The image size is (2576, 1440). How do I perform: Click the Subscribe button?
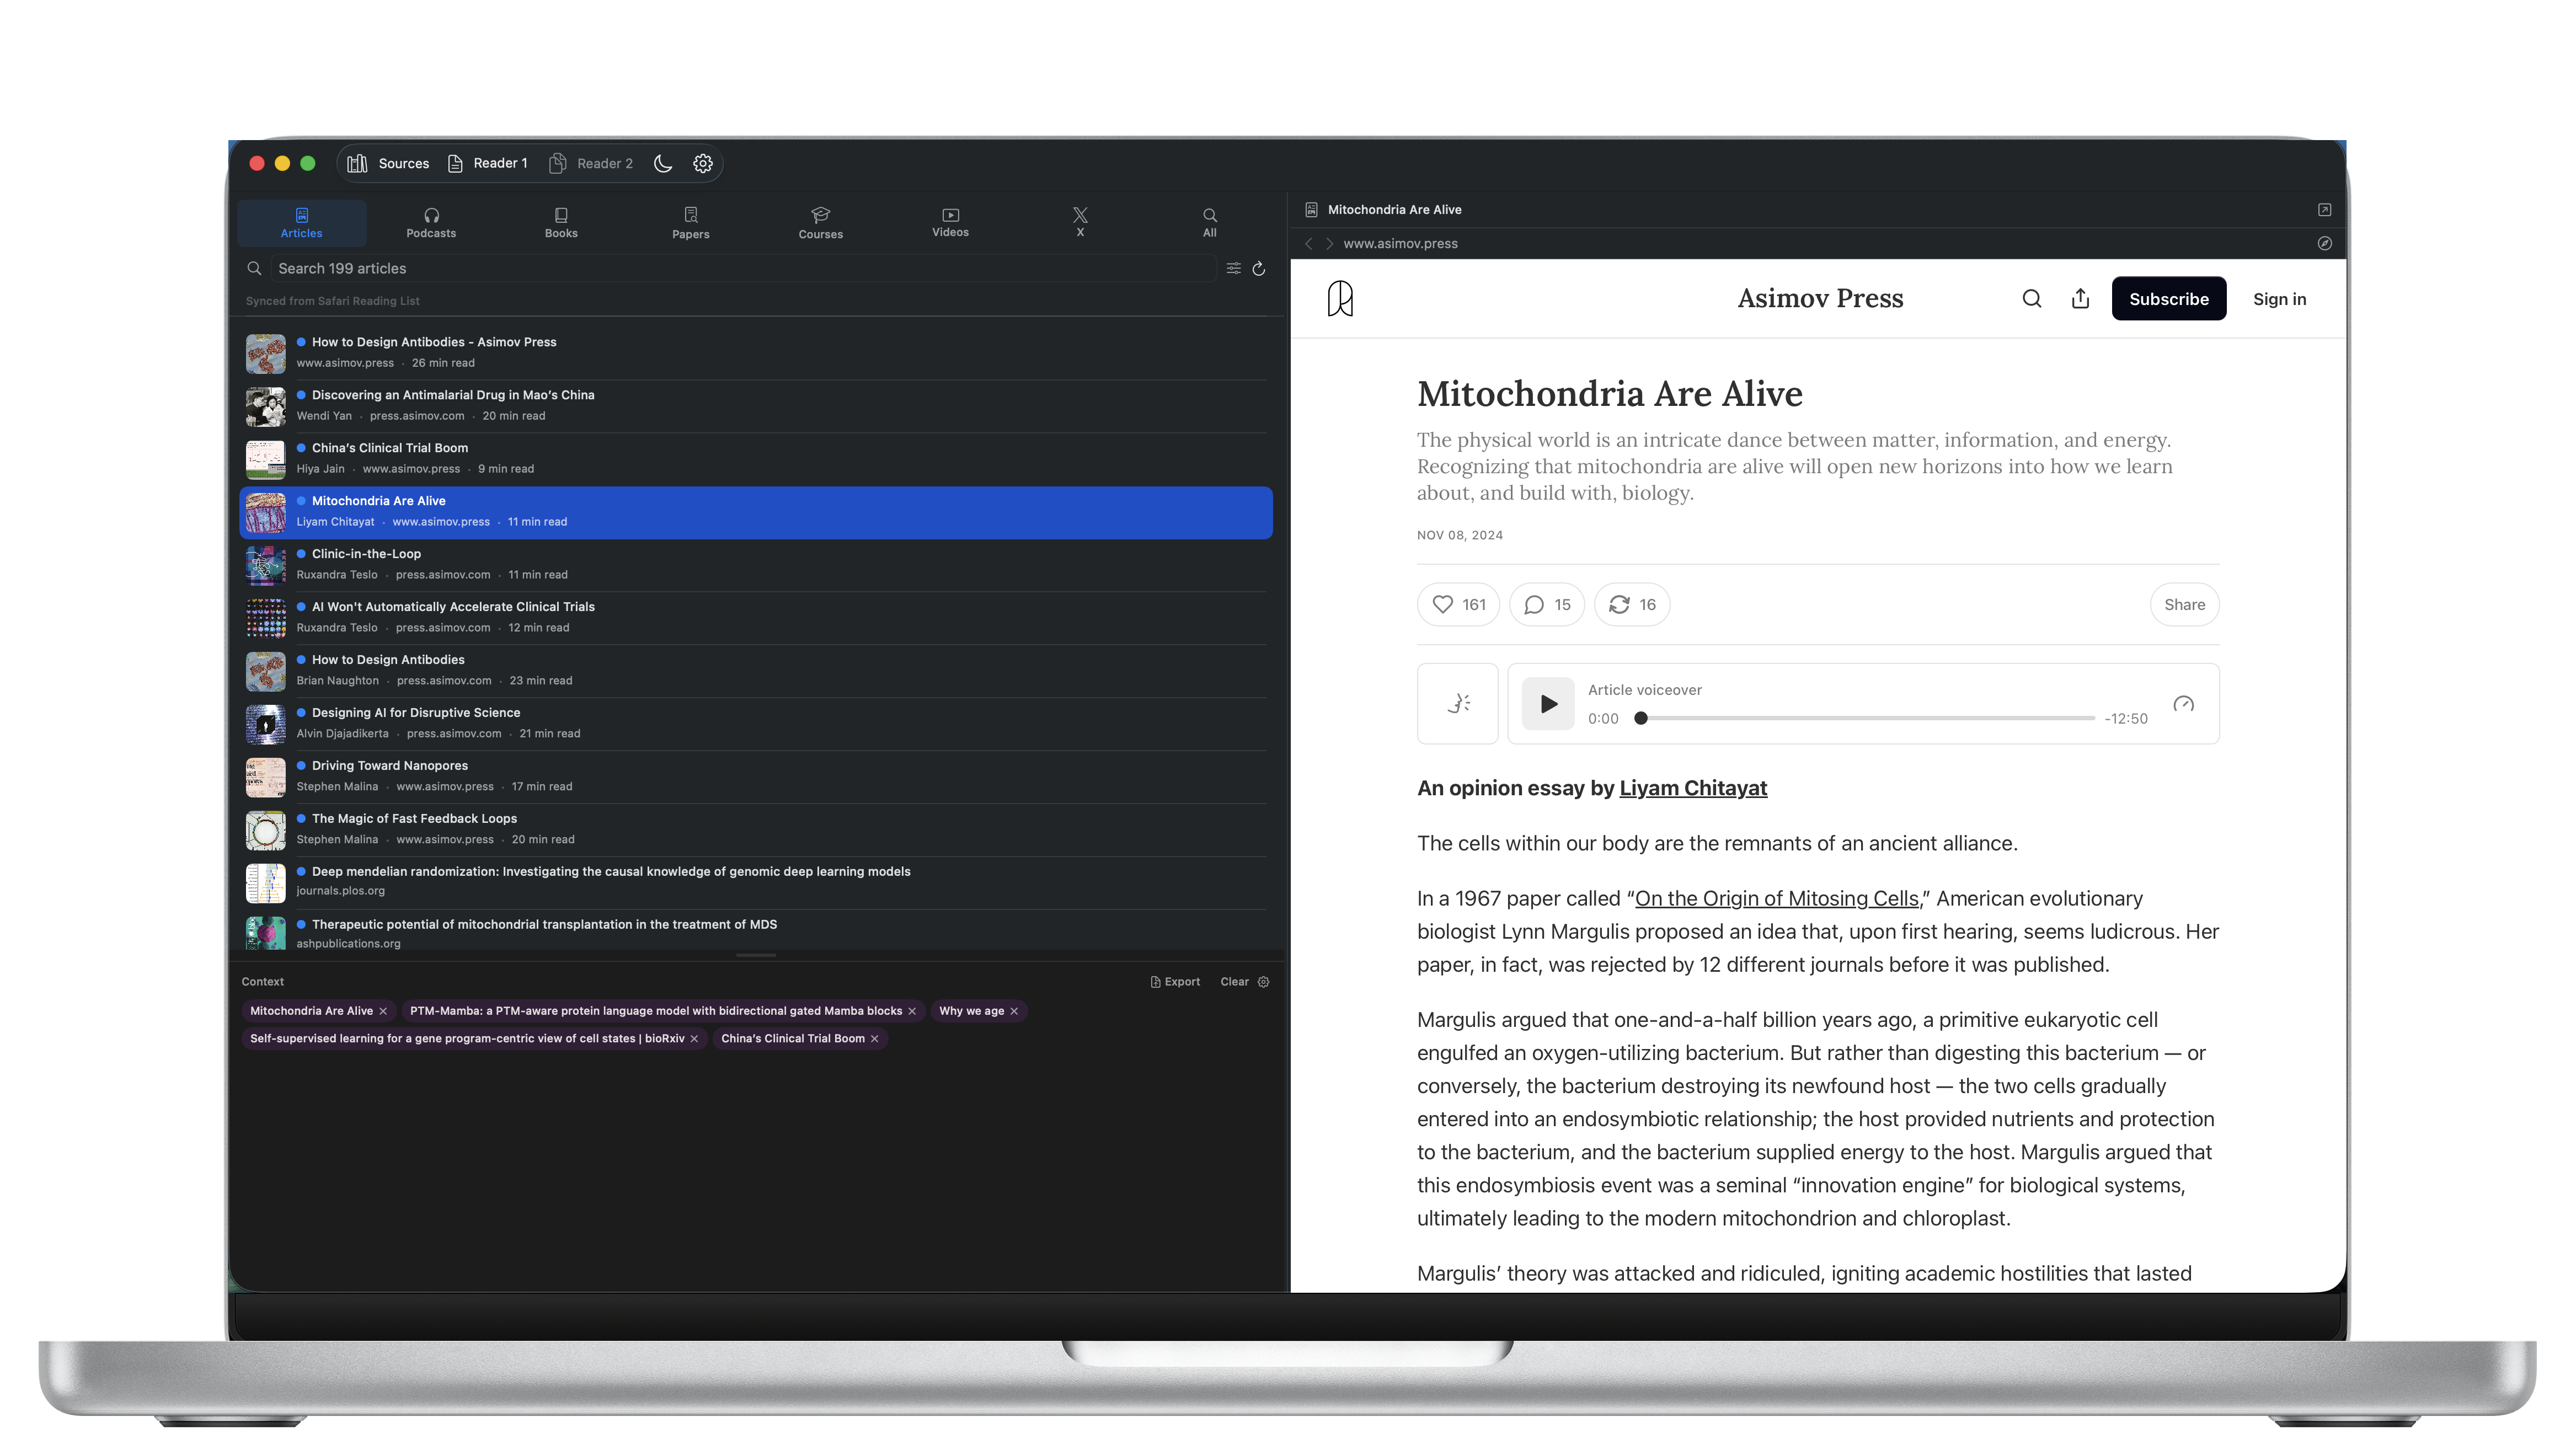point(2169,299)
